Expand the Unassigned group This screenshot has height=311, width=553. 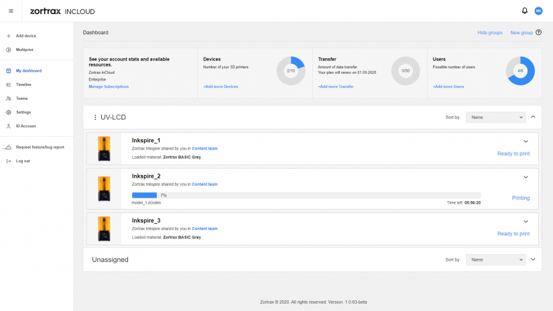tap(533, 259)
